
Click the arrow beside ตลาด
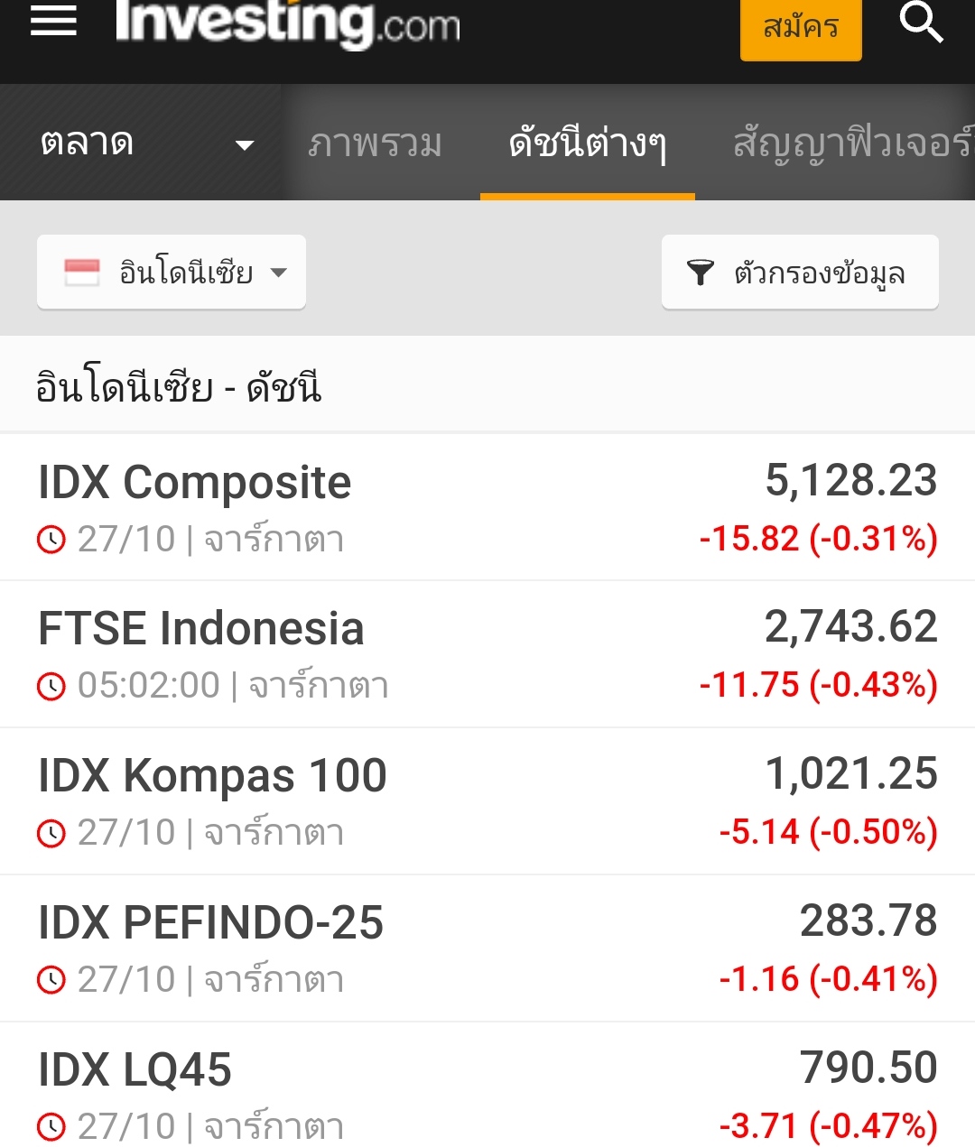(244, 144)
